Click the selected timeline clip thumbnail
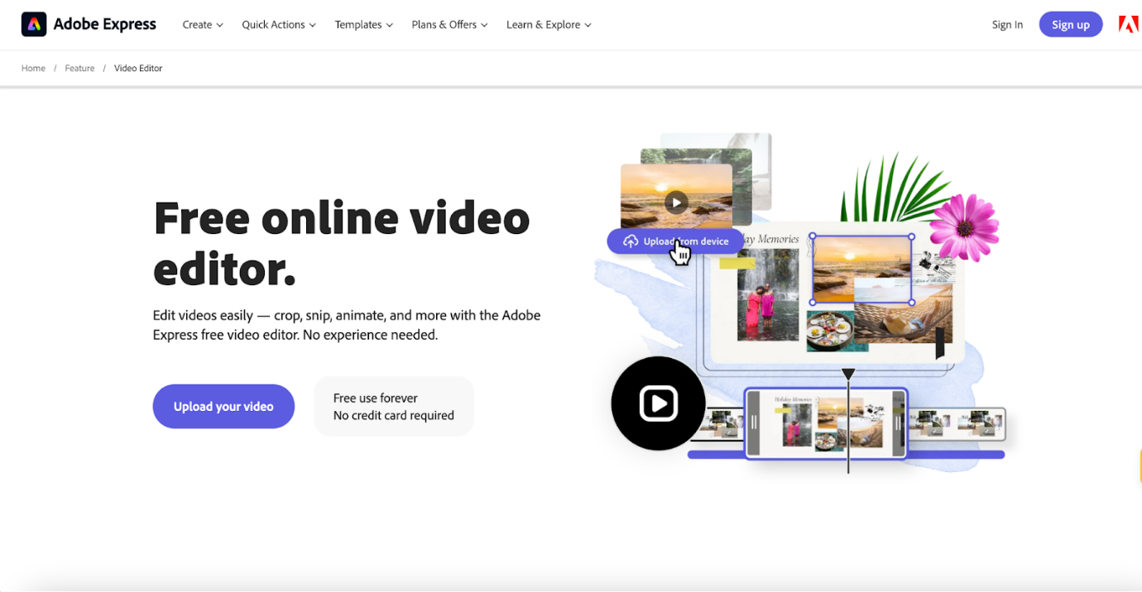Image resolution: width=1142 pixels, height=592 pixels. click(825, 423)
